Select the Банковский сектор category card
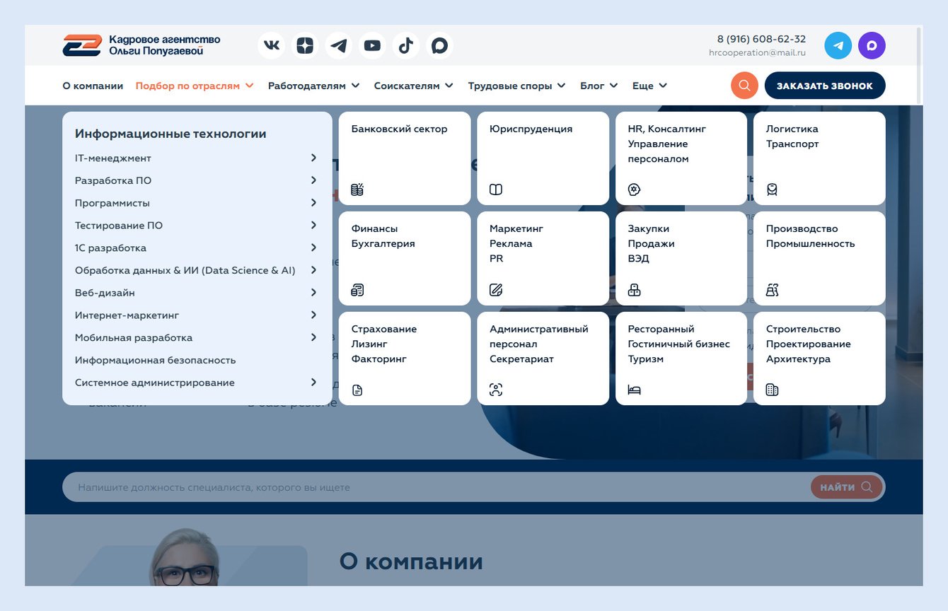This screenshot has height=611, width=948. coord(405,158)
